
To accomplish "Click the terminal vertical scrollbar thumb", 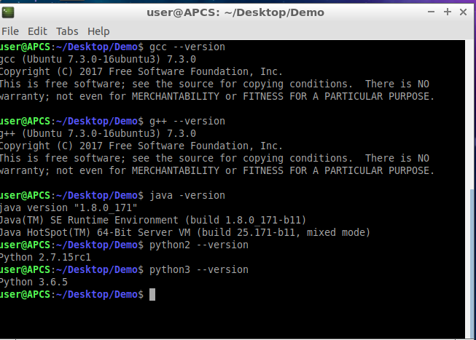I will click(x=472, y=264).
